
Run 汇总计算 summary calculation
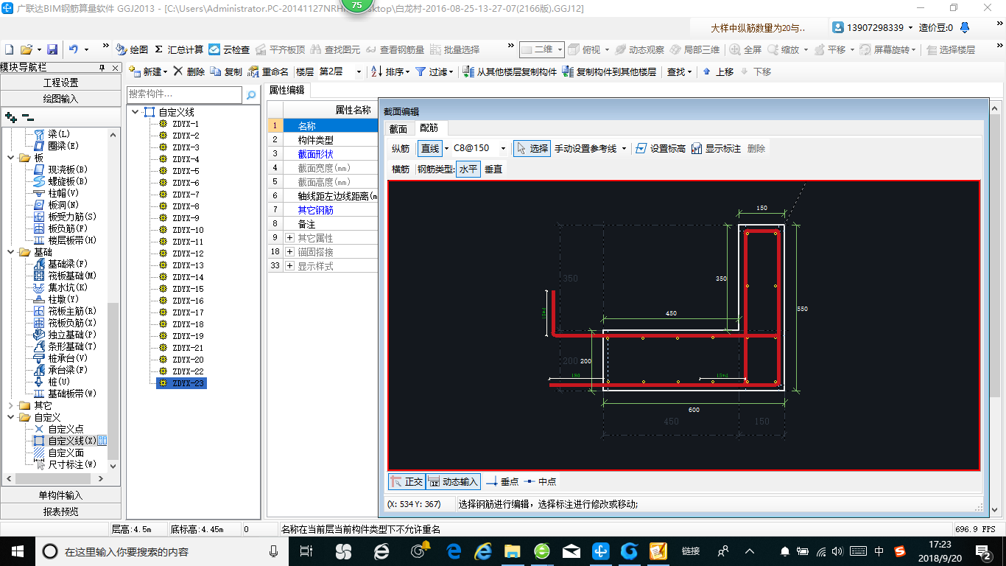pyautogui.click(x=179, y=49)
